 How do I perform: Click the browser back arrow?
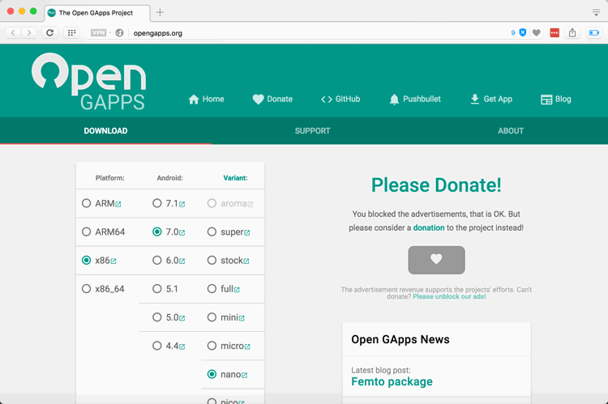[13, 32]
